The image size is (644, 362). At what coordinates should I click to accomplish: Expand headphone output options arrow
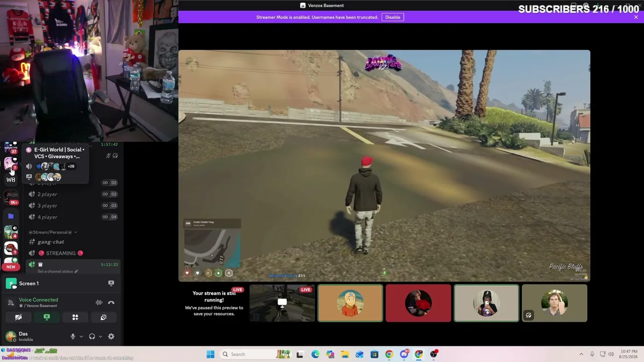click(x=100, y=336)
